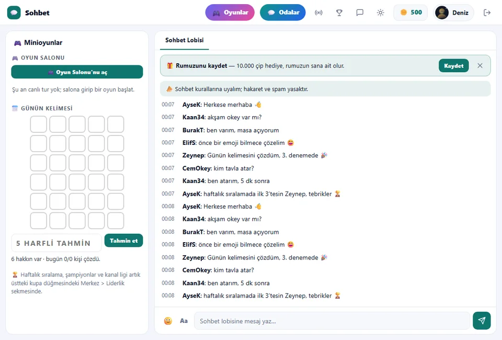Click the Sohbet brand name text
Screen dimensions: 502x340
(38, 13)
